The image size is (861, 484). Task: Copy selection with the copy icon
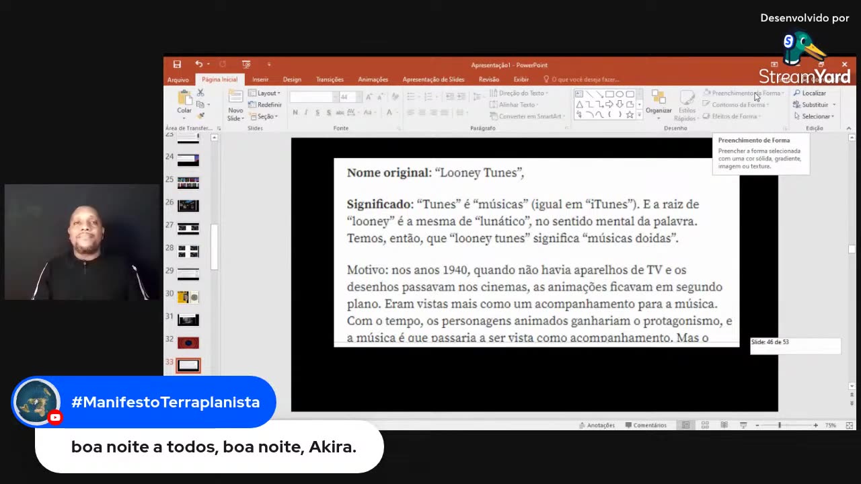200,104
